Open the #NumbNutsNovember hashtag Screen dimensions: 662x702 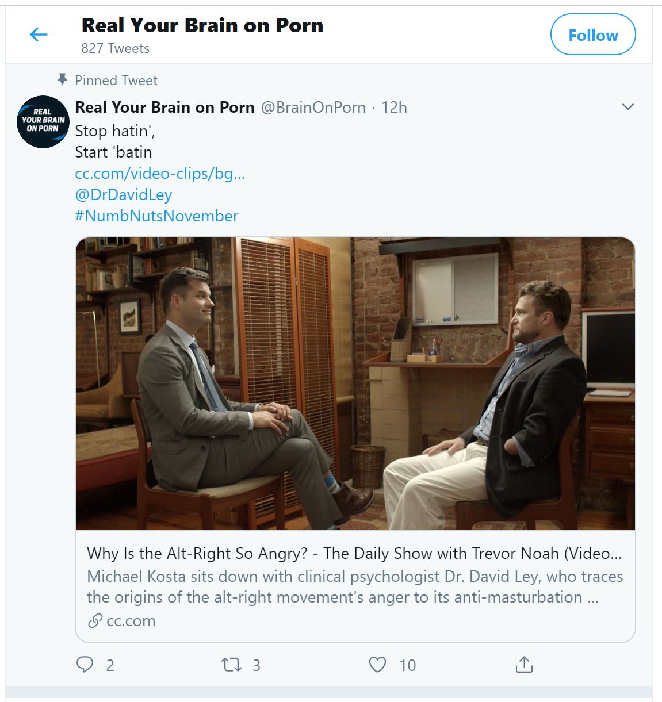(156, 216)
